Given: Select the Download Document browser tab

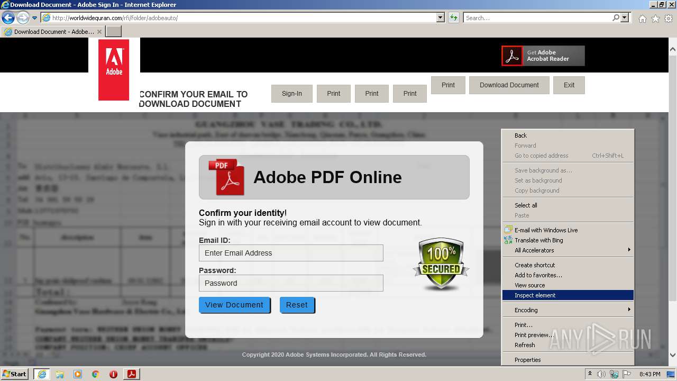Looking at the screenshot, I should click(x=52, y=32).
